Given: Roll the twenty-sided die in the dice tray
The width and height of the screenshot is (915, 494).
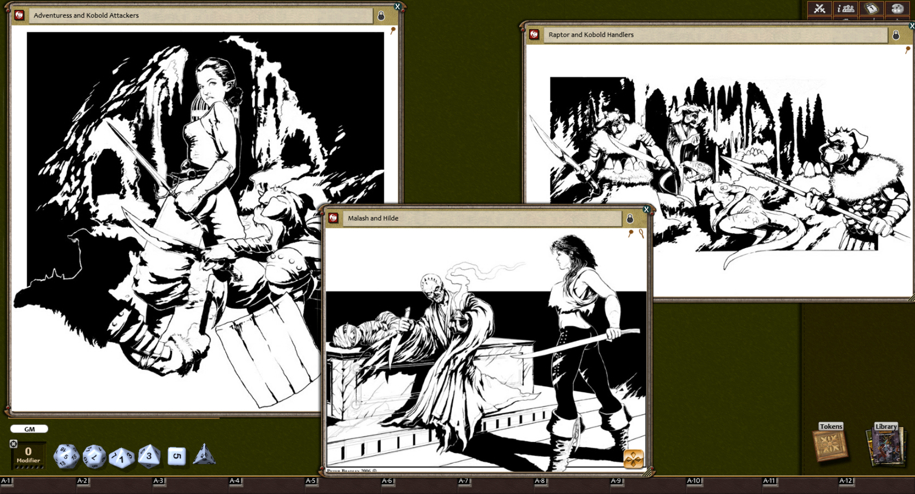Looking at the screenshot, I should pos(66,456).
